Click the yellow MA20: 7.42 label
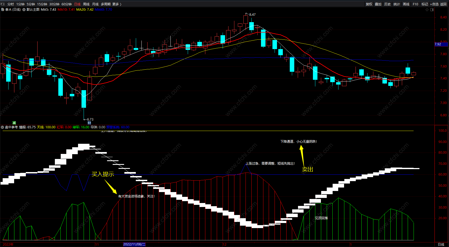 [85, 10]
